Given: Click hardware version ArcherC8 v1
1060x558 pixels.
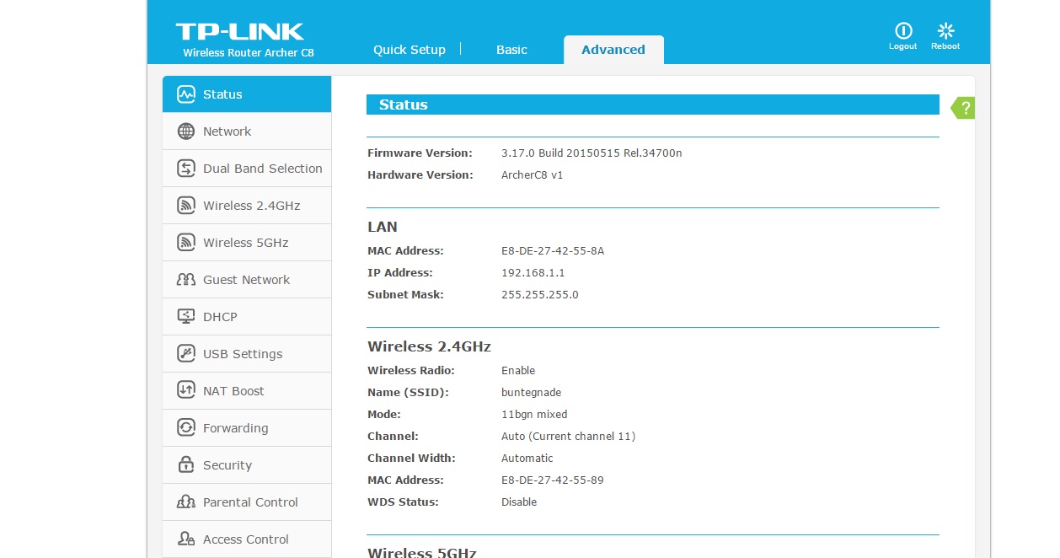Looking at the screenshot, I should [532, 175].
